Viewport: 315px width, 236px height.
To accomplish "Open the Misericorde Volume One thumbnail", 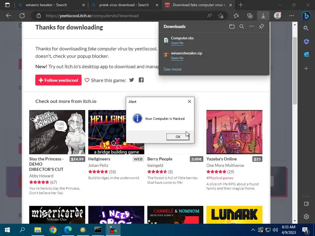I will [x=57, y=215].
